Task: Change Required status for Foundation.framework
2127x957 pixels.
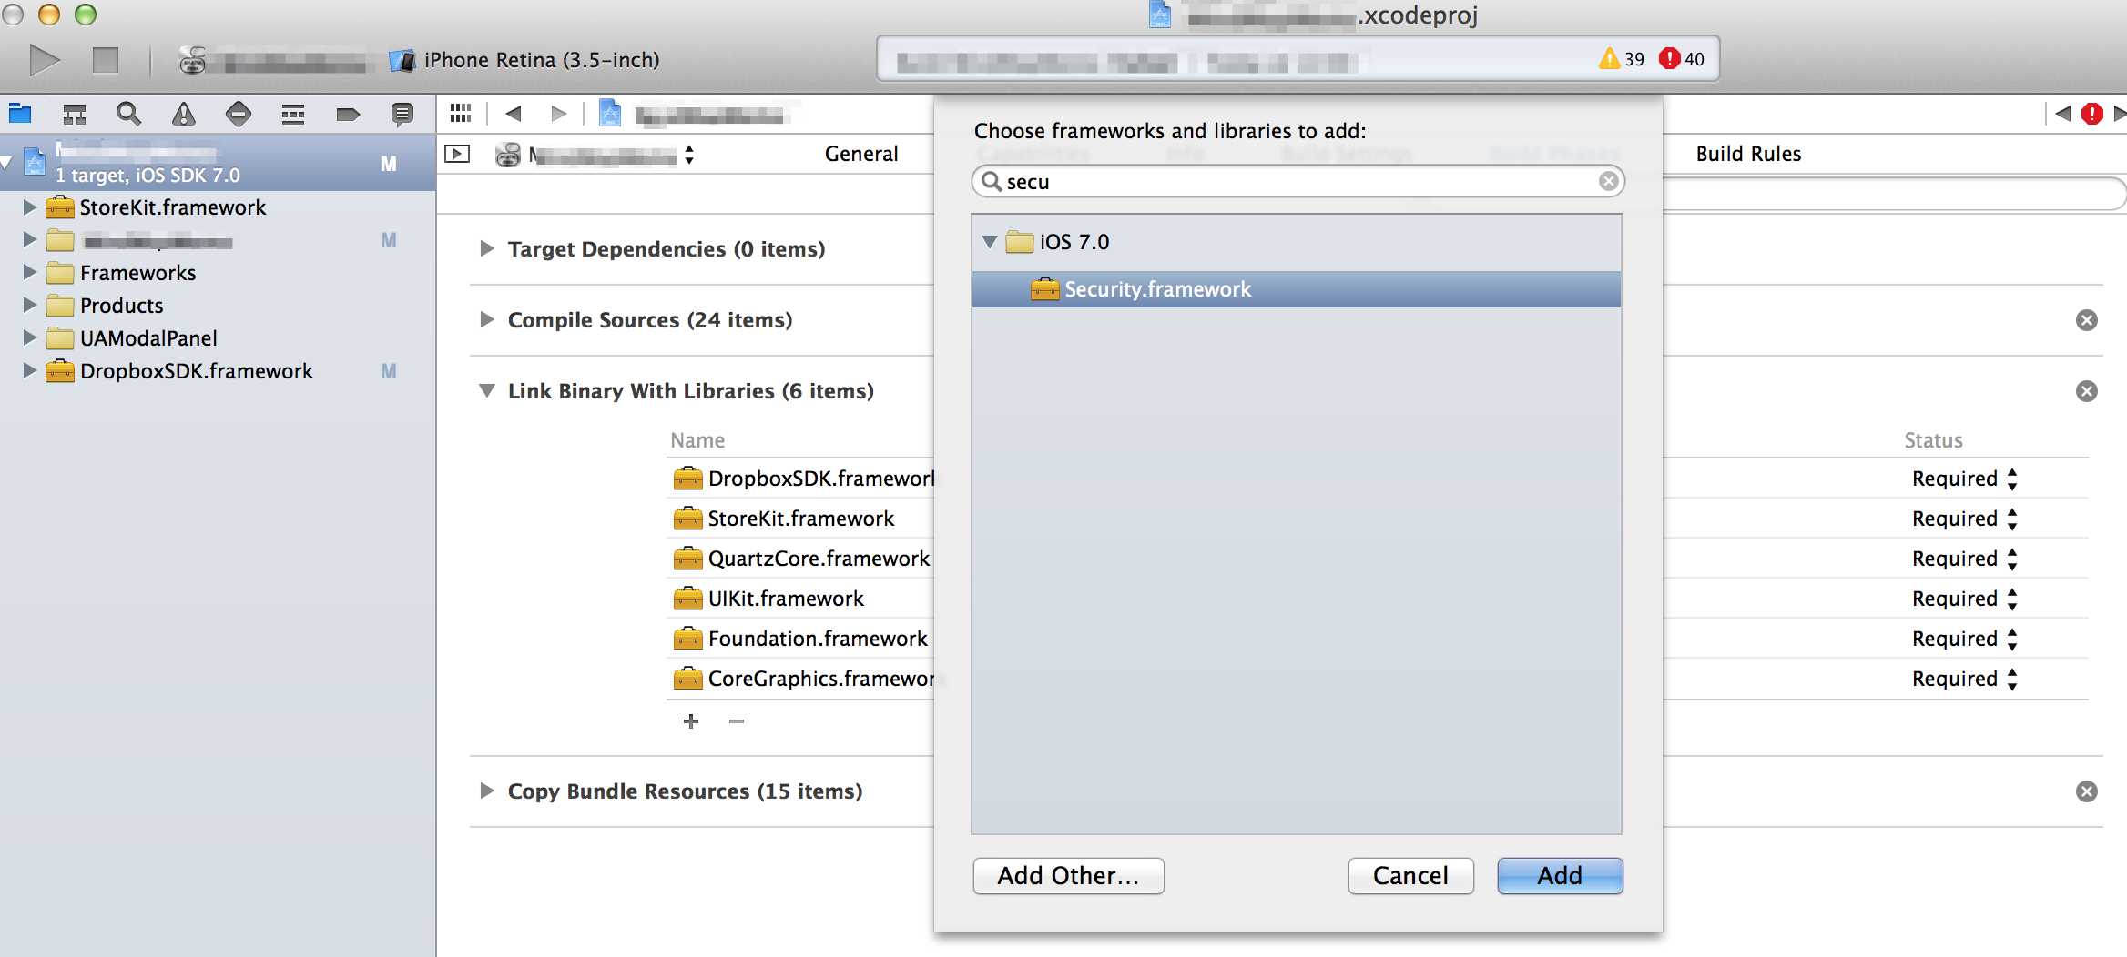Action: coord(1965,639)
